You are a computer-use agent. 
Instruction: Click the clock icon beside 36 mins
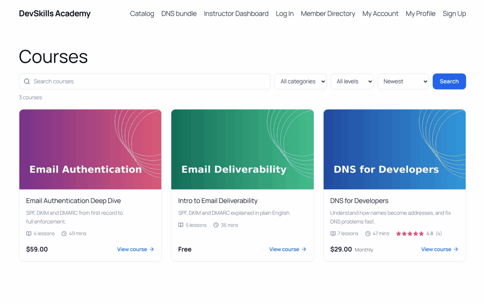[216, 225]
